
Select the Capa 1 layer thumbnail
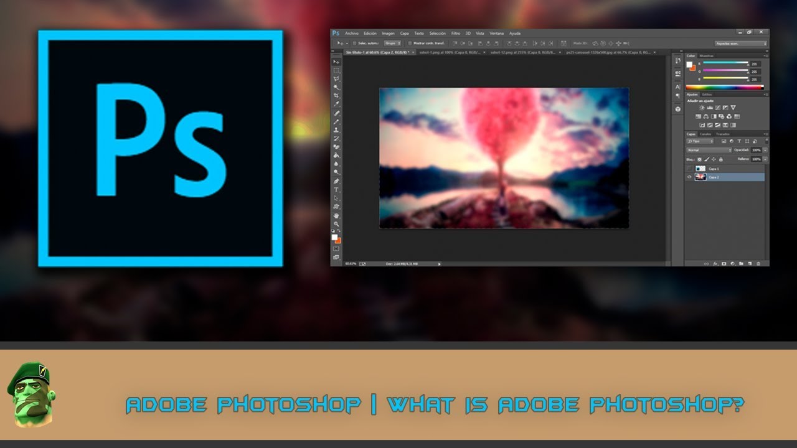700,168
